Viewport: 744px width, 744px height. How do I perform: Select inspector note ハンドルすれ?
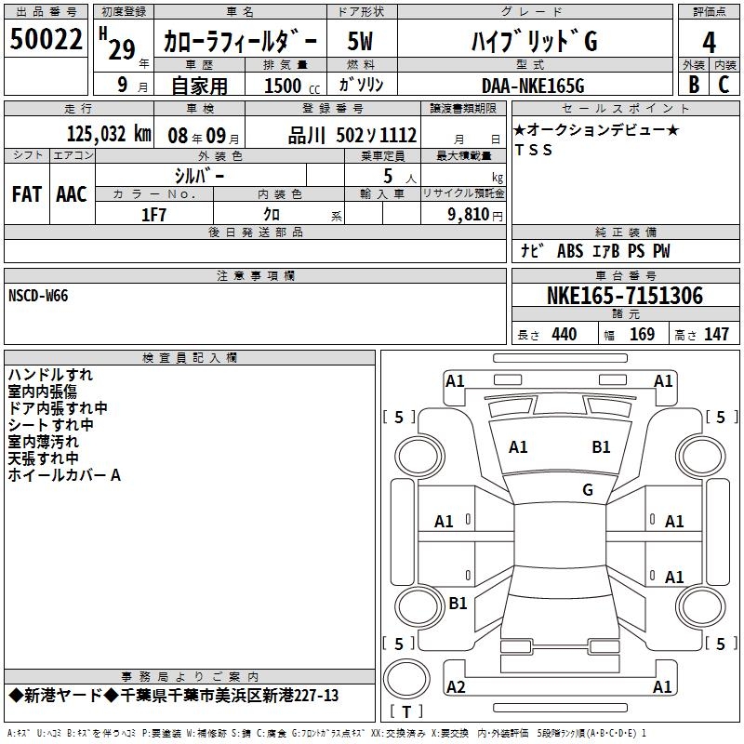tap(50, 375)
